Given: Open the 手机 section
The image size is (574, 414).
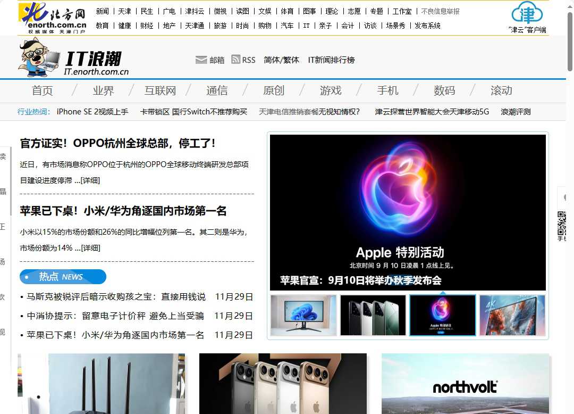Looking at the screenshot, I should 387,90.
